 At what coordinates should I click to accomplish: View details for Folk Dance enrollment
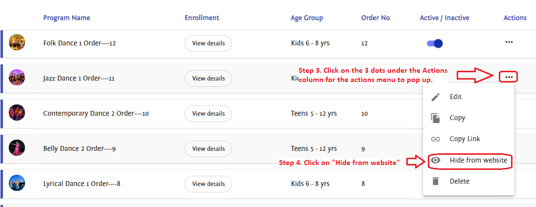[208, 43]
